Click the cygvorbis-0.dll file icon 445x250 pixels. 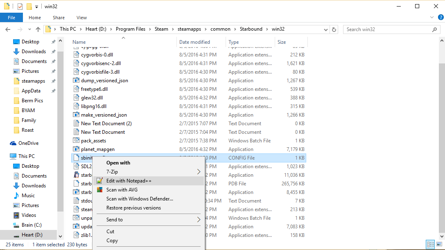point(76,55)
